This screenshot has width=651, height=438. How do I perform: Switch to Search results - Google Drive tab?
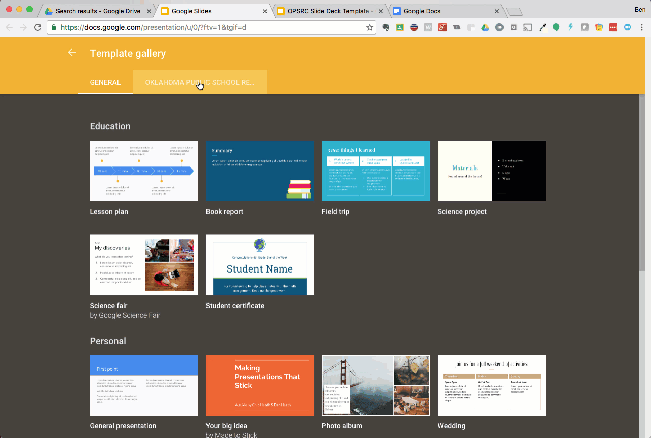coord(97,11)
